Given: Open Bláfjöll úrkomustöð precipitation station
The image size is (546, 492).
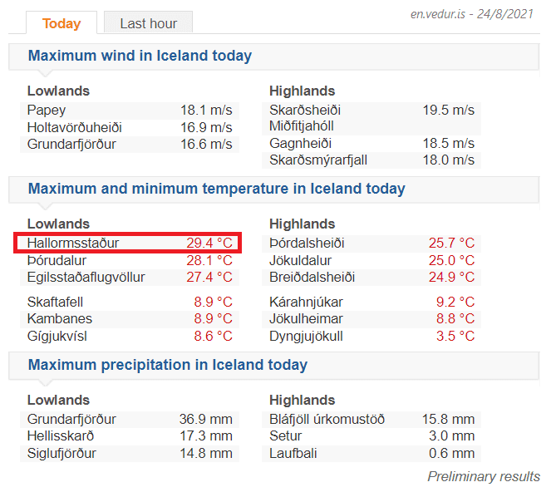Looking at the screenshot, I should 327,420.
